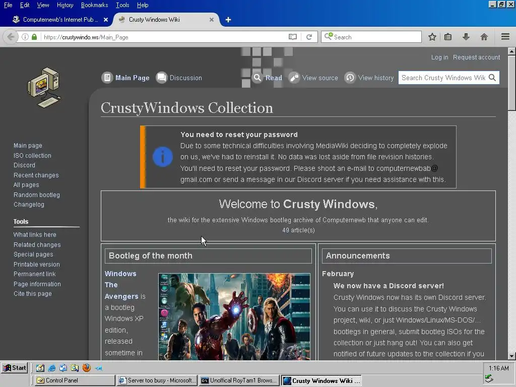Click the Firefox Search box
516x387 pixels.
coord(371,37)
